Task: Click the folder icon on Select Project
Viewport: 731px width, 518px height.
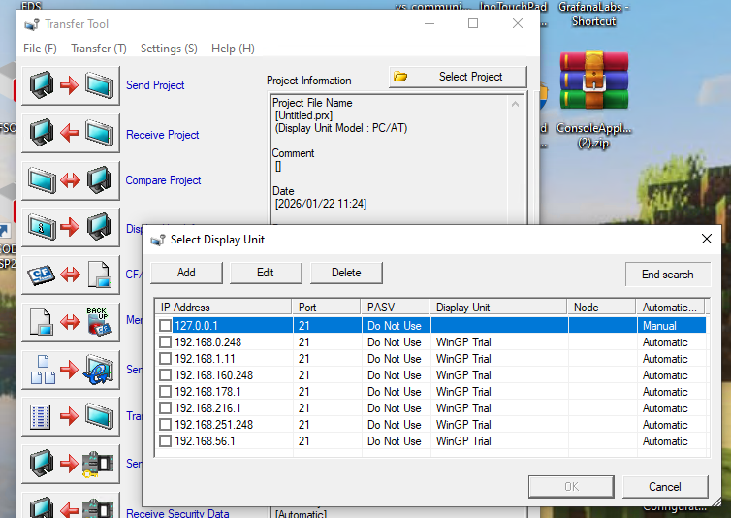Action: [400, 77]
